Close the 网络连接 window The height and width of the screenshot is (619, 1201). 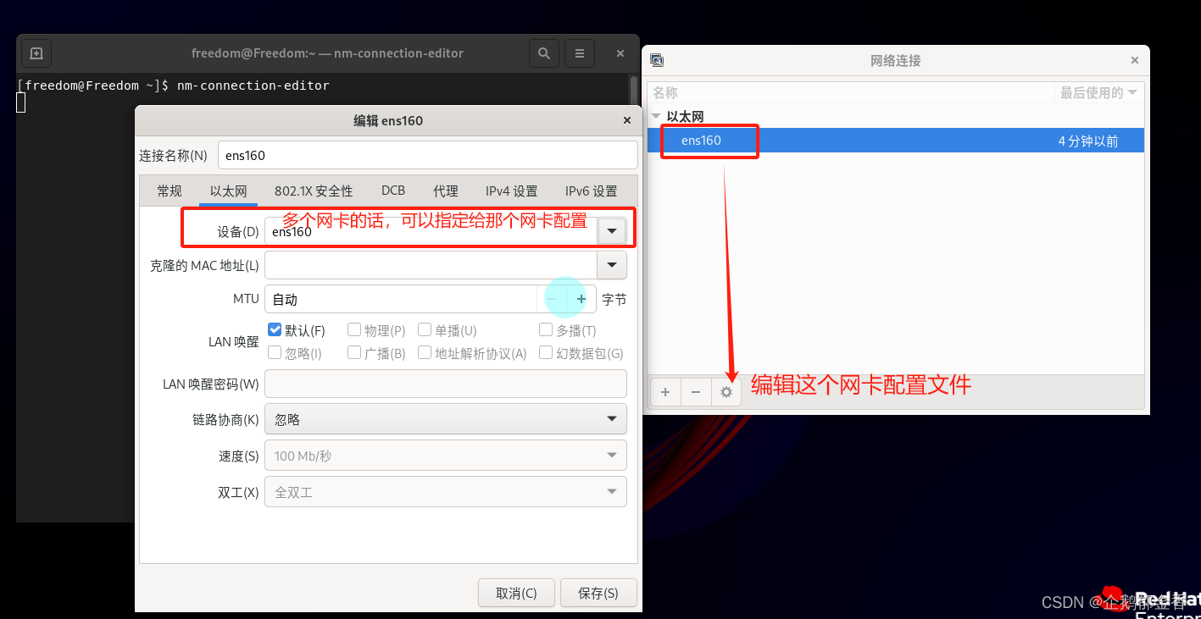tap(1135, 61)
